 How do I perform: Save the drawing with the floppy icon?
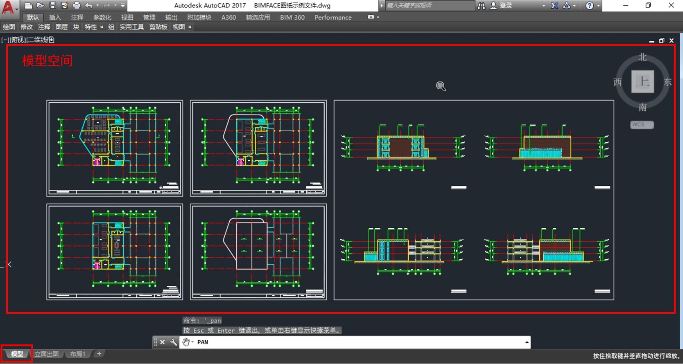[52, 5]
